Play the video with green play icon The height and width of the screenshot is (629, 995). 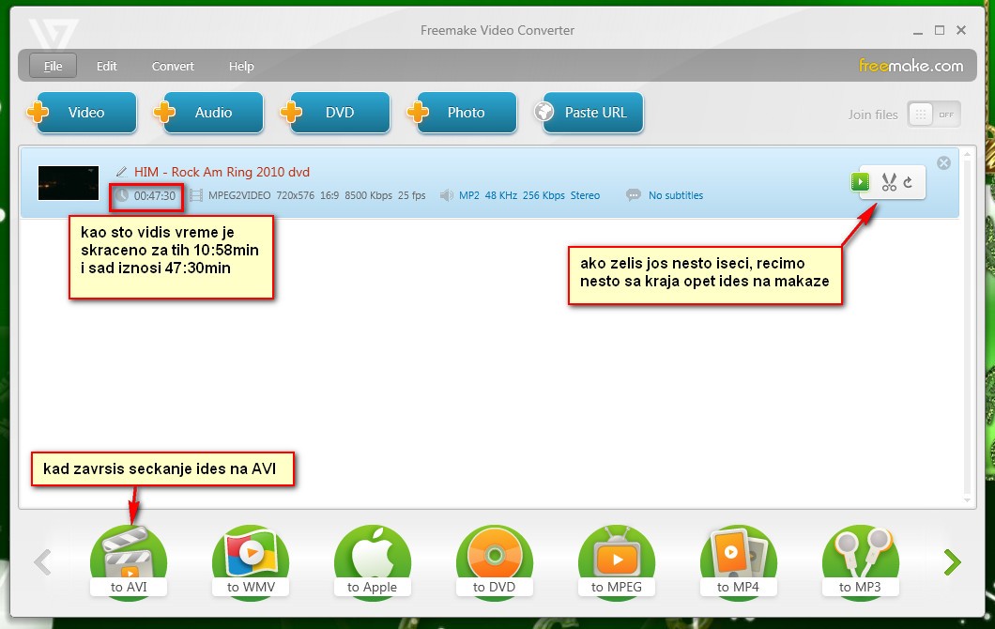click(x=860, y=182)
